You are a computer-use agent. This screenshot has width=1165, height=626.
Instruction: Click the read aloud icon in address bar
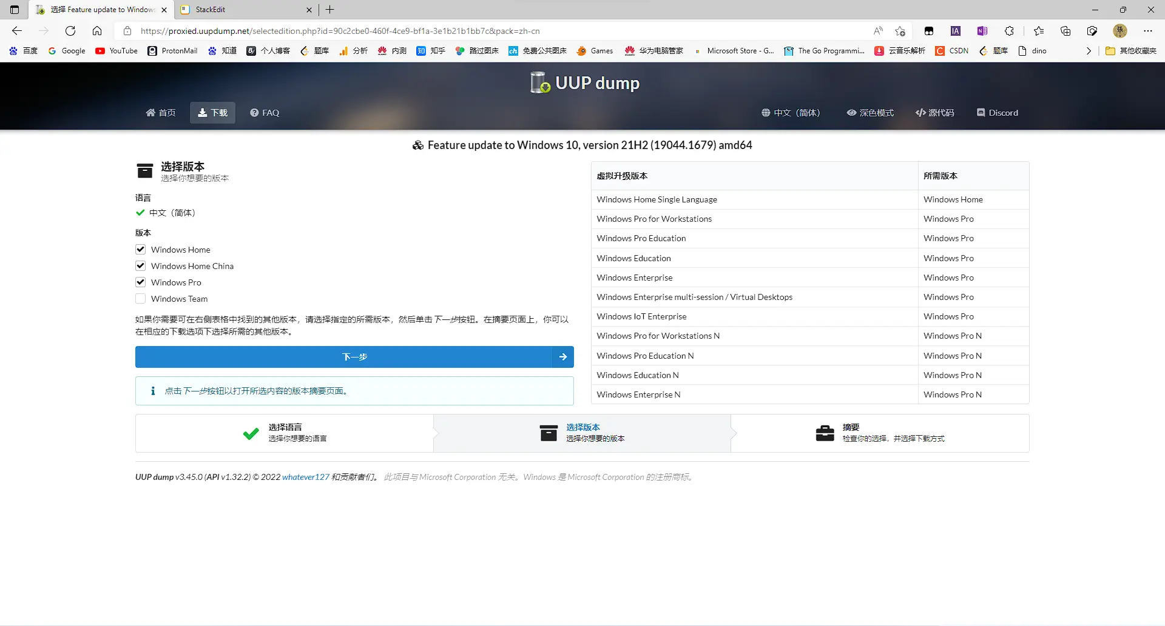878,31
